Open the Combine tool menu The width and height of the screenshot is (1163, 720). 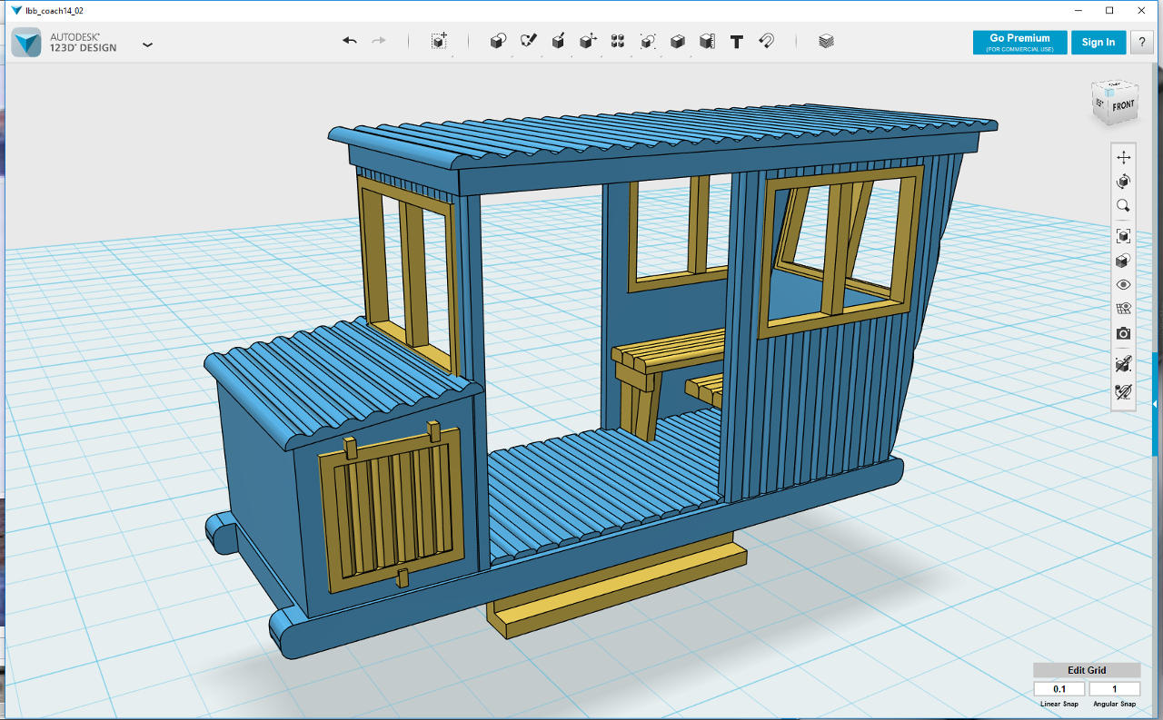pos(678,41)
